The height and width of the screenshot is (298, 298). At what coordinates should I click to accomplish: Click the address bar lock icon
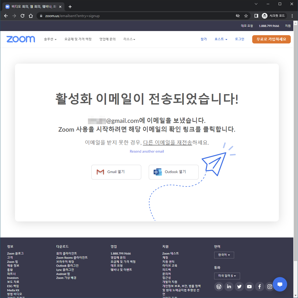pos(41,16)
